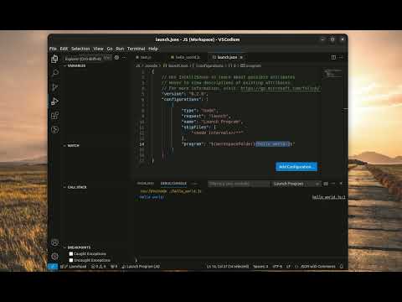Open the Help menu
Image resolution: width=402 pixels, height=302 pixels.
[x=153, y=49]
